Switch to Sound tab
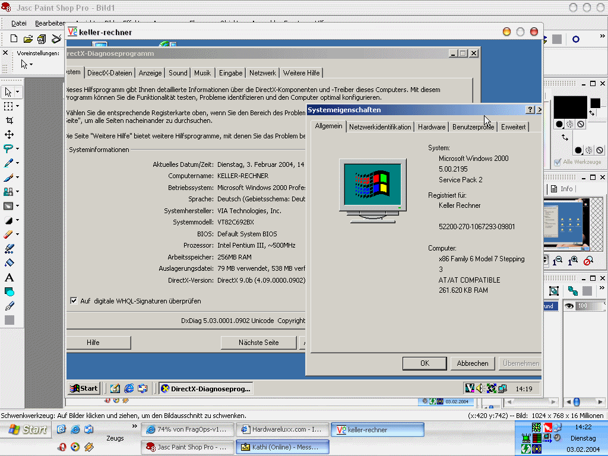This screenshot has height=456, width=608. (x=178, y=73)
